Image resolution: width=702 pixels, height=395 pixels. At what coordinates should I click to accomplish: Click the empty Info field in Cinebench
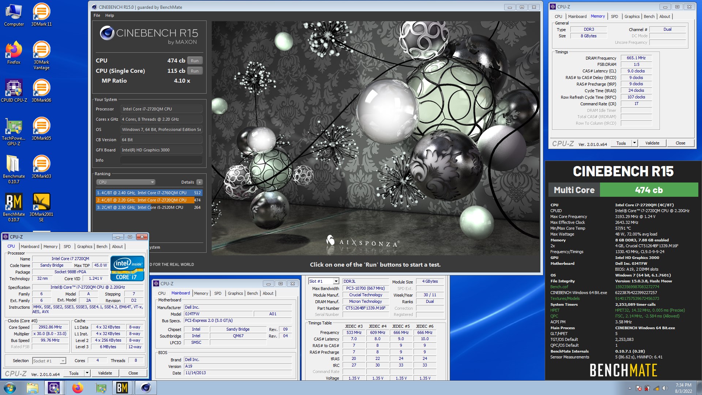161,160
